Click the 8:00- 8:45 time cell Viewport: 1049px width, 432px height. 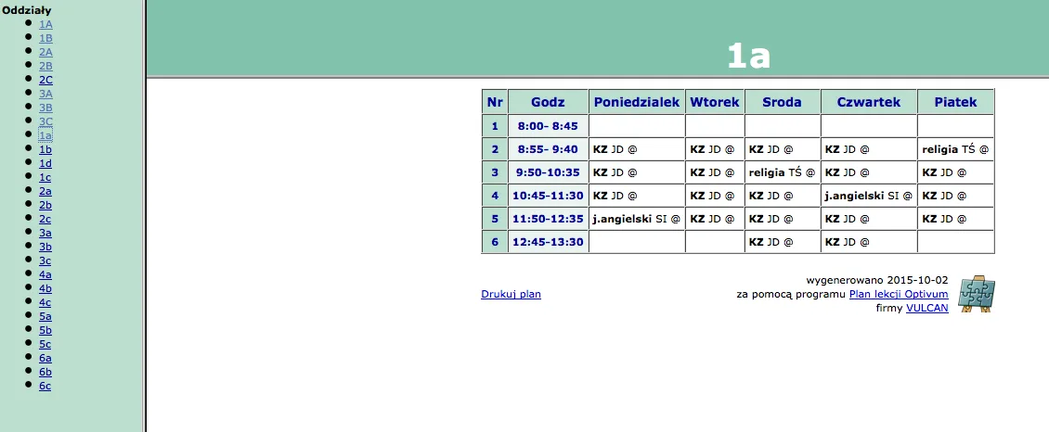coord(548,126)
